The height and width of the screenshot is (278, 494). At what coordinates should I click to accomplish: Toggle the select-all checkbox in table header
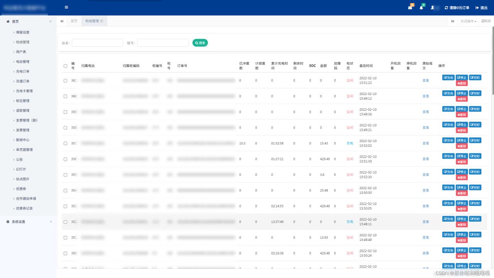tap(65, 66)
